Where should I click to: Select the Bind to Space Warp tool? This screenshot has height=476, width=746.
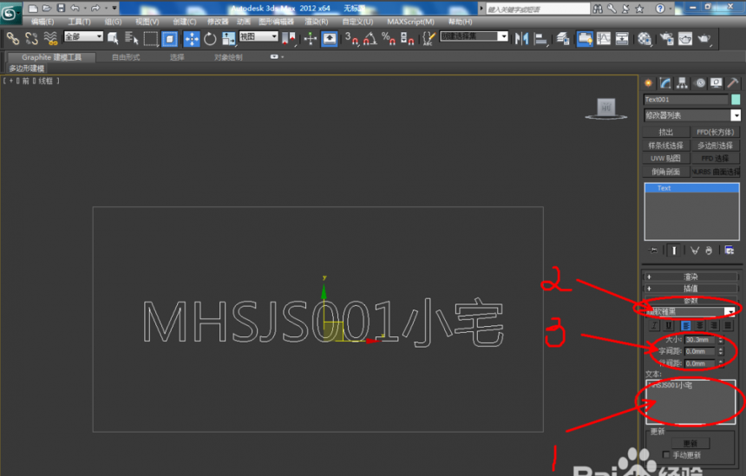(x=50, y=38)
